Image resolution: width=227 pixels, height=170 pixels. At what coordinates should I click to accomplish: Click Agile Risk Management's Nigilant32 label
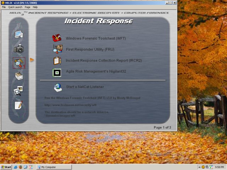pyautogui.click(x=96, y=72)
